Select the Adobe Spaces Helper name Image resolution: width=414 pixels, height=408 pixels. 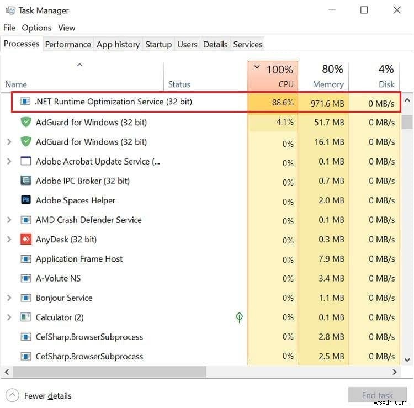click(76, 200)
